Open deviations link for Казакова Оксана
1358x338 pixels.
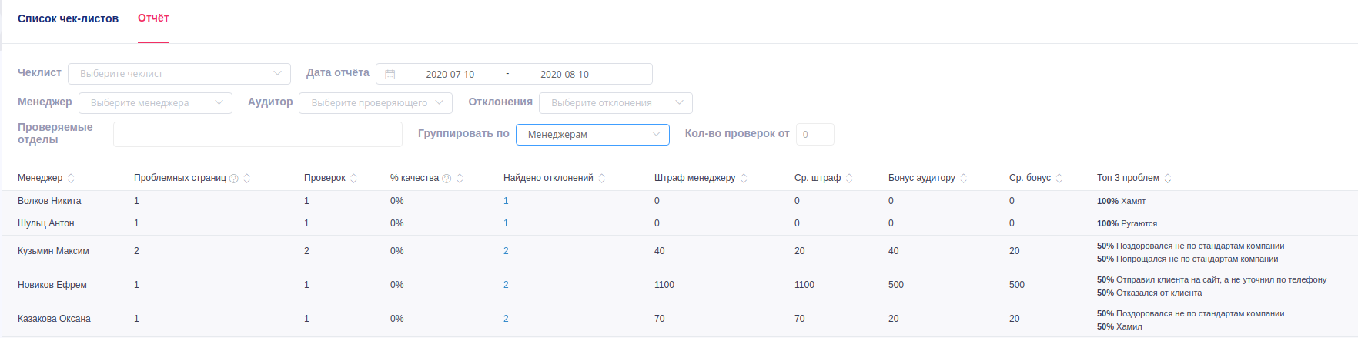pyautogui.click(x=506, y=319)
